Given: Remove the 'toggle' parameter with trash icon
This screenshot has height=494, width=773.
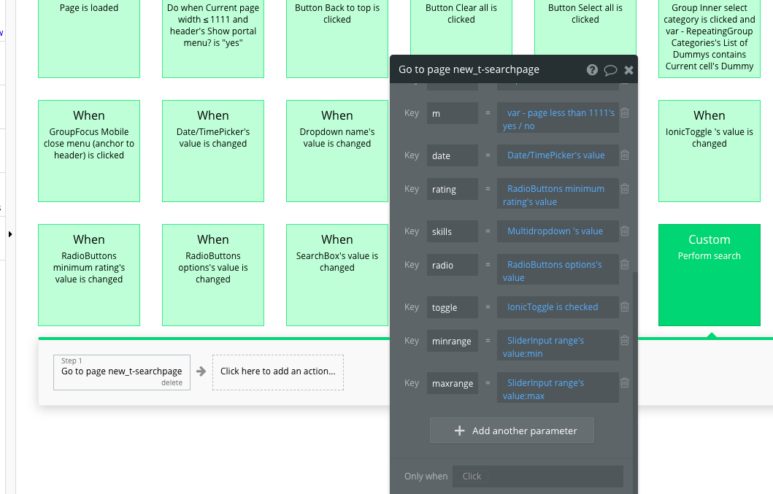Looking at the screenshot, I should pyautogui.click(x=625, y=307).
